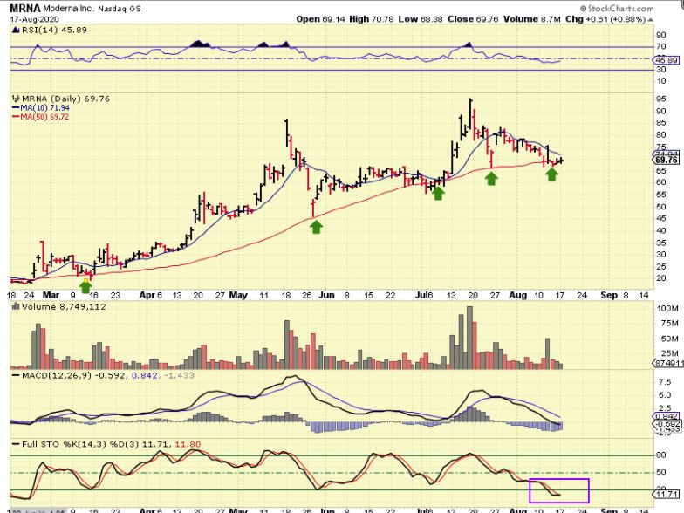Click the 45.89 value tag on the RSI axis
The width and height of the screenshot is (684, 513).
(667, 60)
